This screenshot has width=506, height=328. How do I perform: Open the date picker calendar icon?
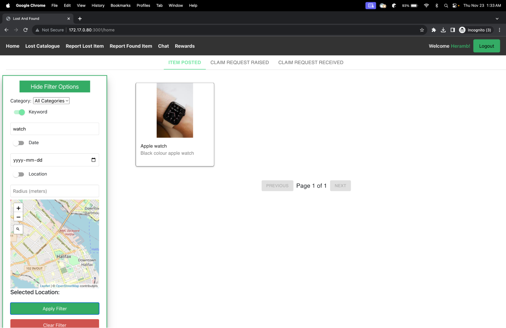93,160
